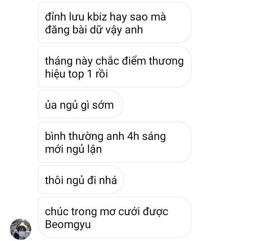Click the text "4h sáng" in the fourth message
Viewport: 274px width, 241px height.
147,136
